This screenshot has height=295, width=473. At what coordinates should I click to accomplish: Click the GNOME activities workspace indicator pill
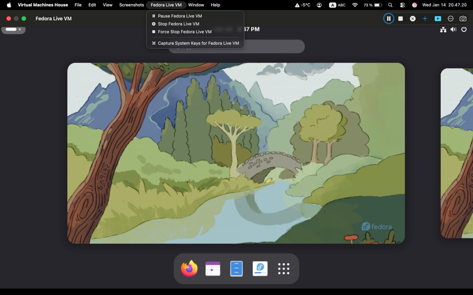coord(13,29)
